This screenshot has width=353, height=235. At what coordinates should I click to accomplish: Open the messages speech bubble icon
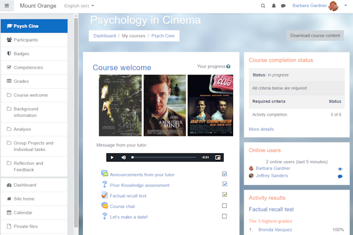click(283, 6)
